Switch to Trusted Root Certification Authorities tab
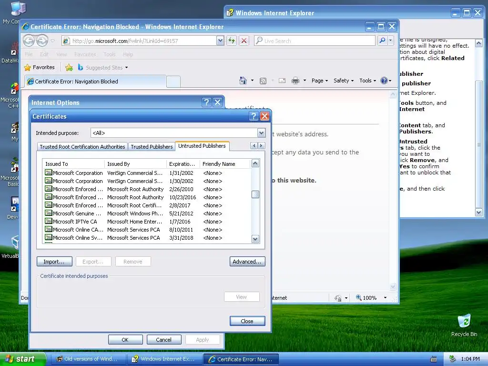The height and width of the screenshot is (366, 488). click(x=82, y=147)
